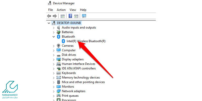
Task: Collapse the DESKTOP-0IJJUNB root node
Action: coord(49,23)
